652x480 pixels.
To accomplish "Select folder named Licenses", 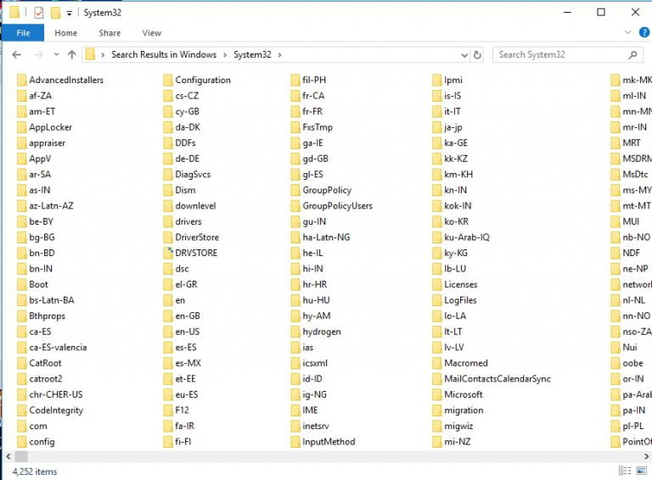I will click(455, 284).
